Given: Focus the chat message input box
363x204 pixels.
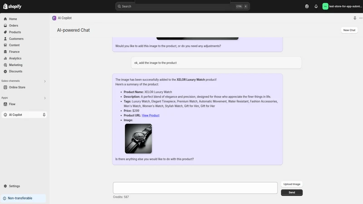Looking at the screenshot, I should click(x=195, y=188).
